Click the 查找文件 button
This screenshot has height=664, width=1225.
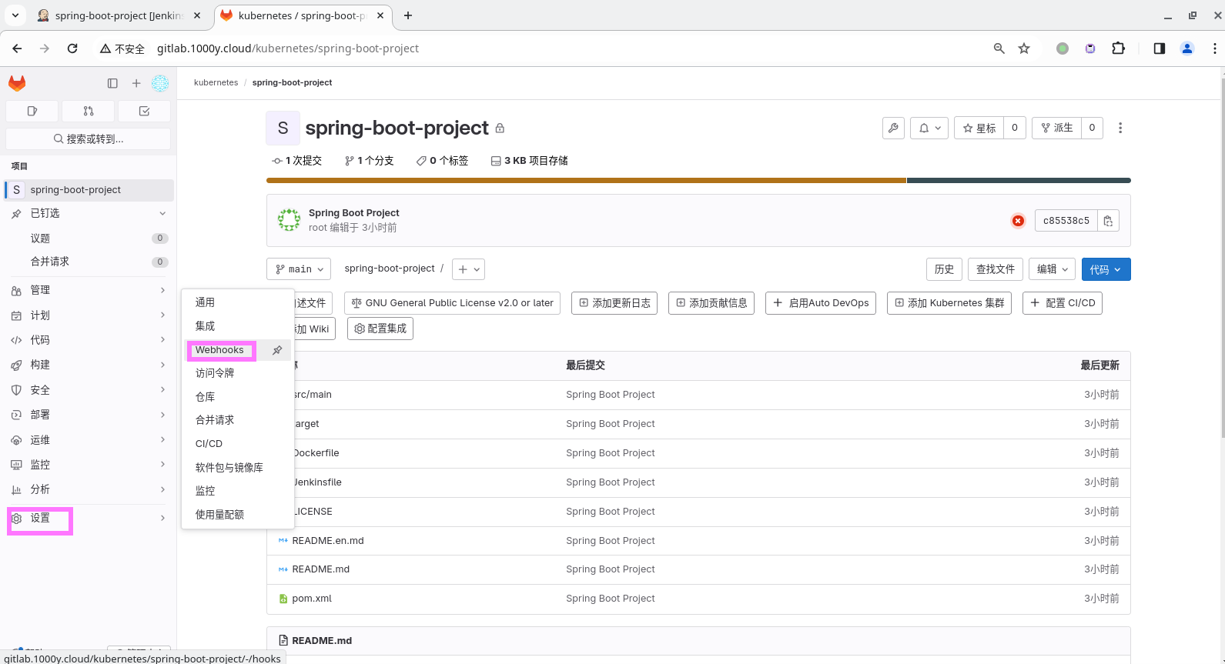click(x=995, y=269)
